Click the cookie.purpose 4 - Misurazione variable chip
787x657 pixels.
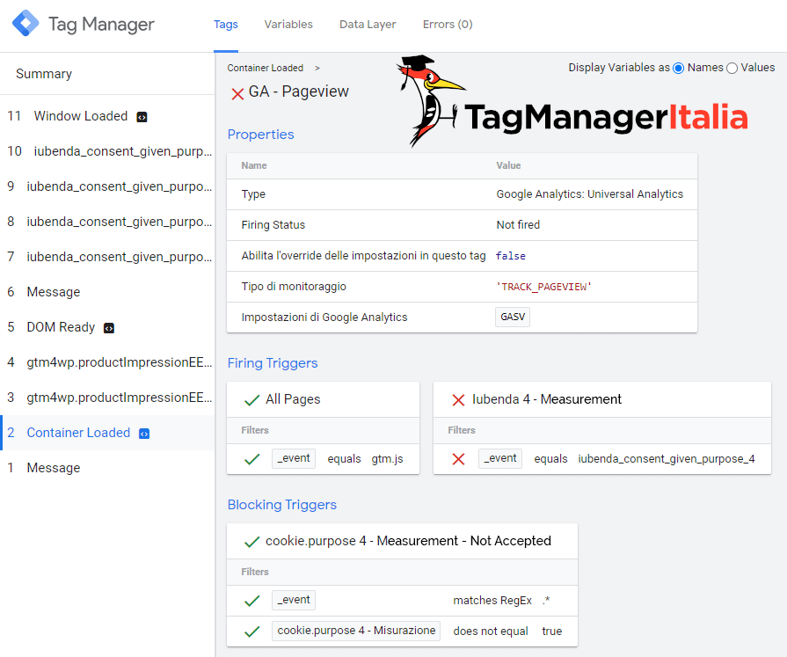[356, 631]
